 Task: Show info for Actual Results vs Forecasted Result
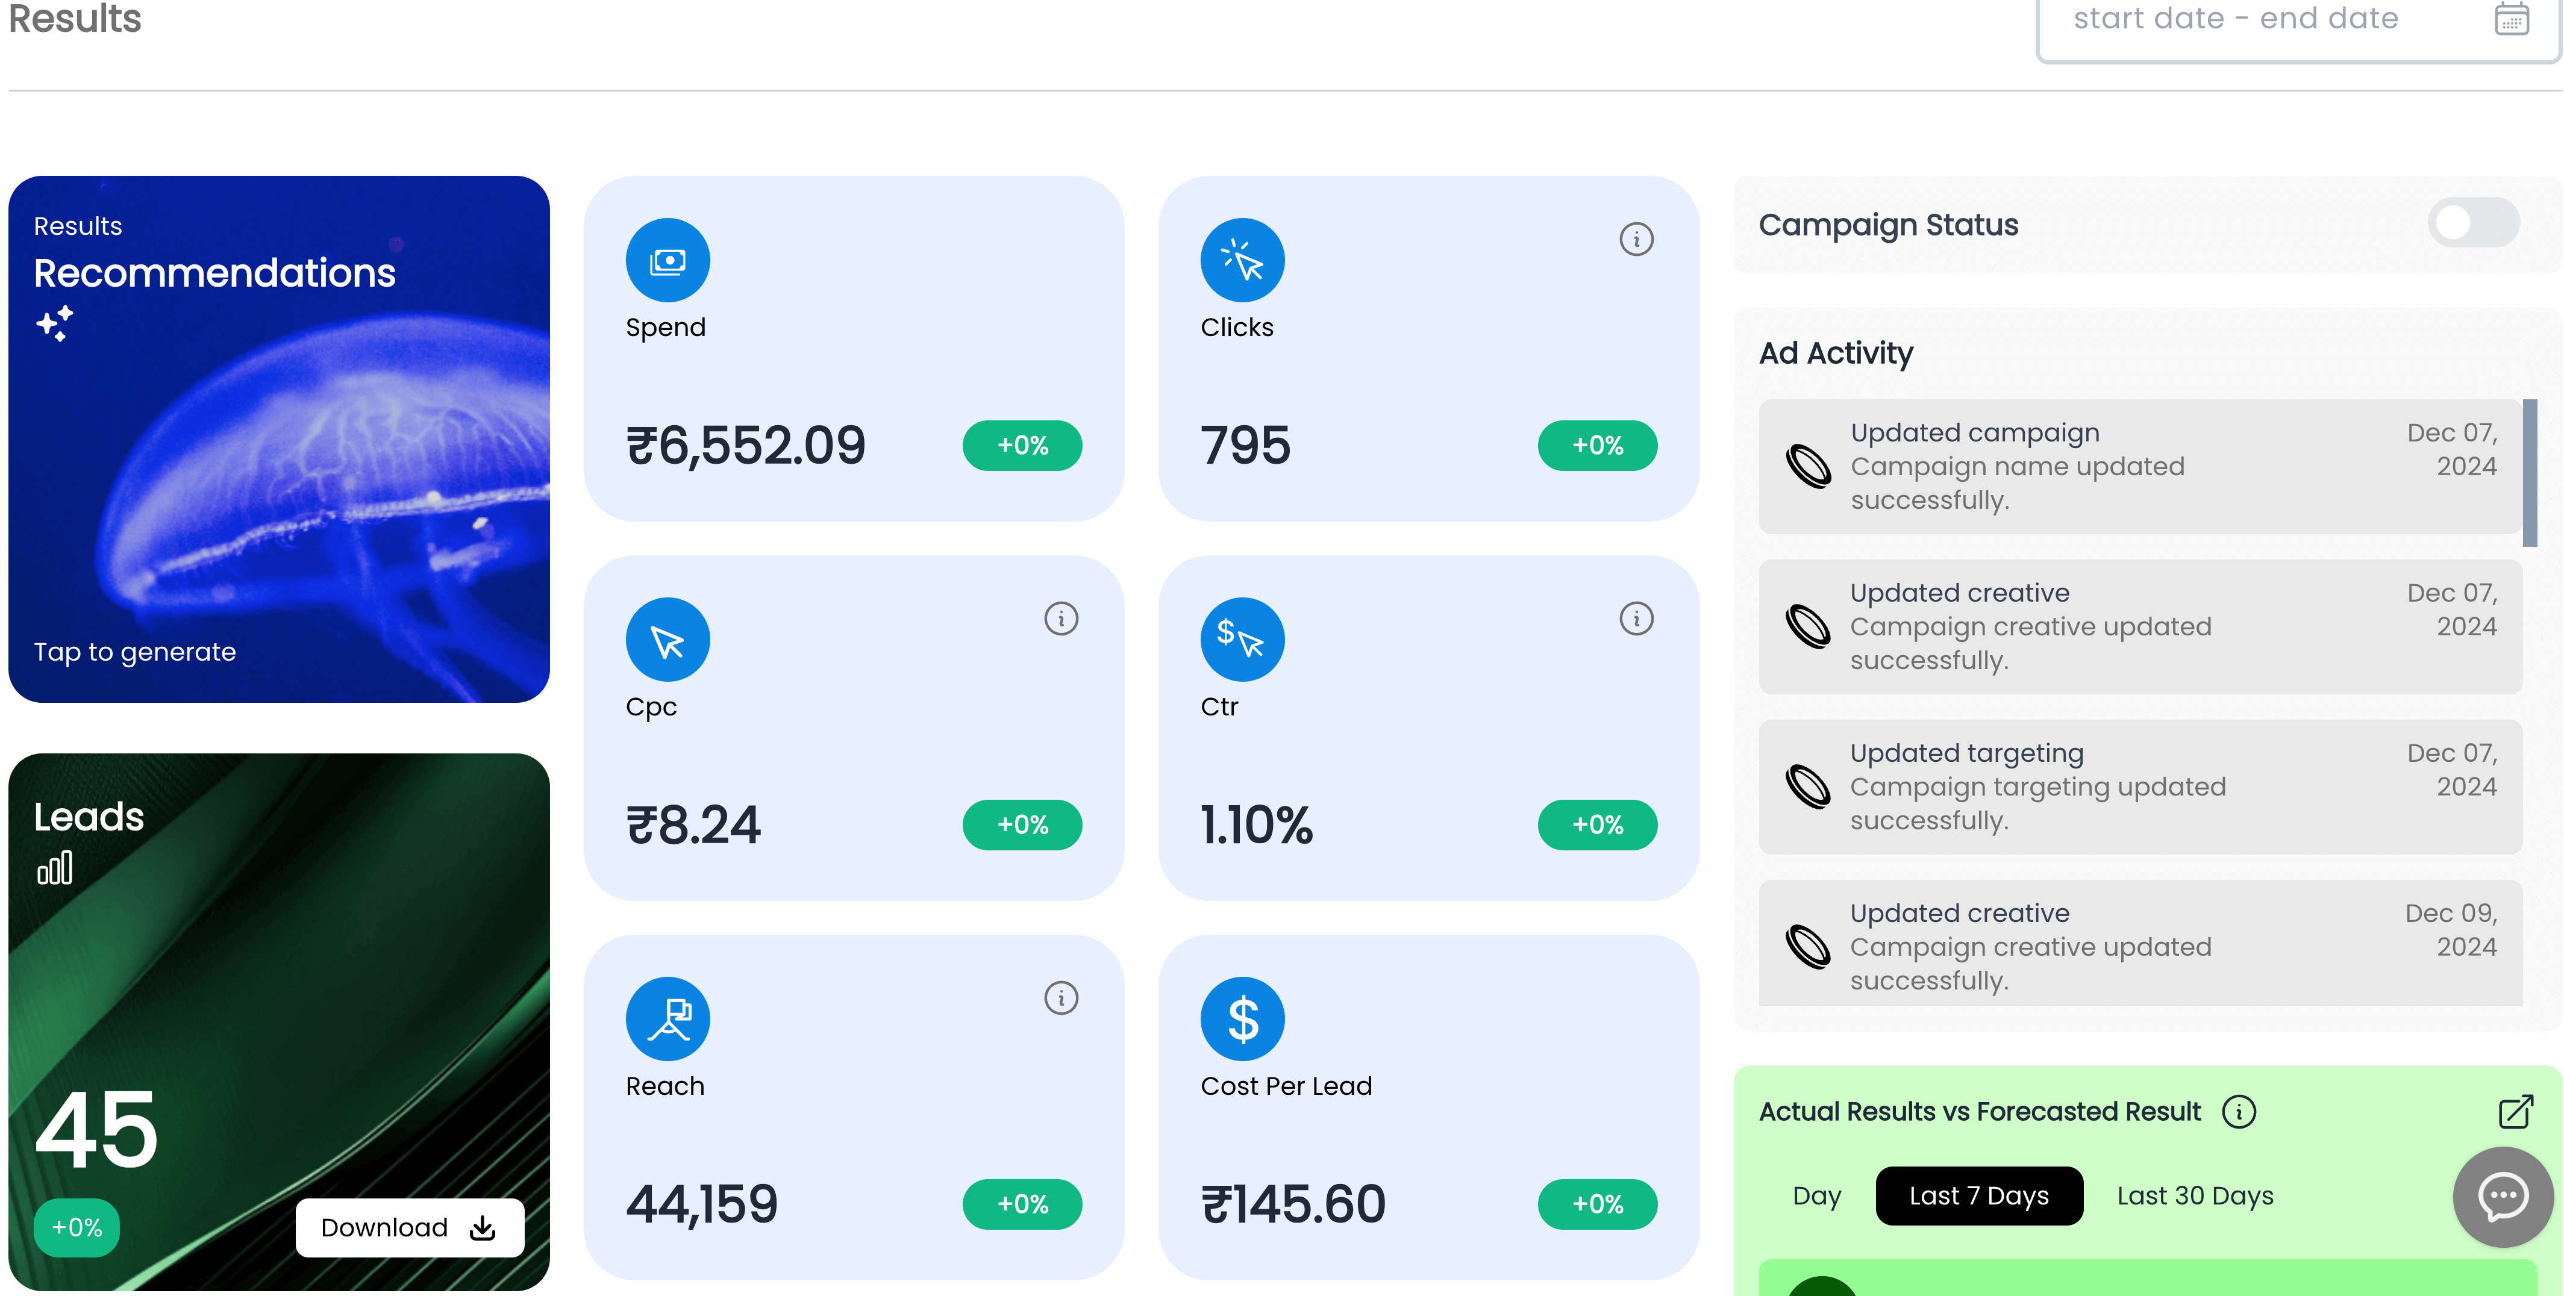click(2239, 1111)
